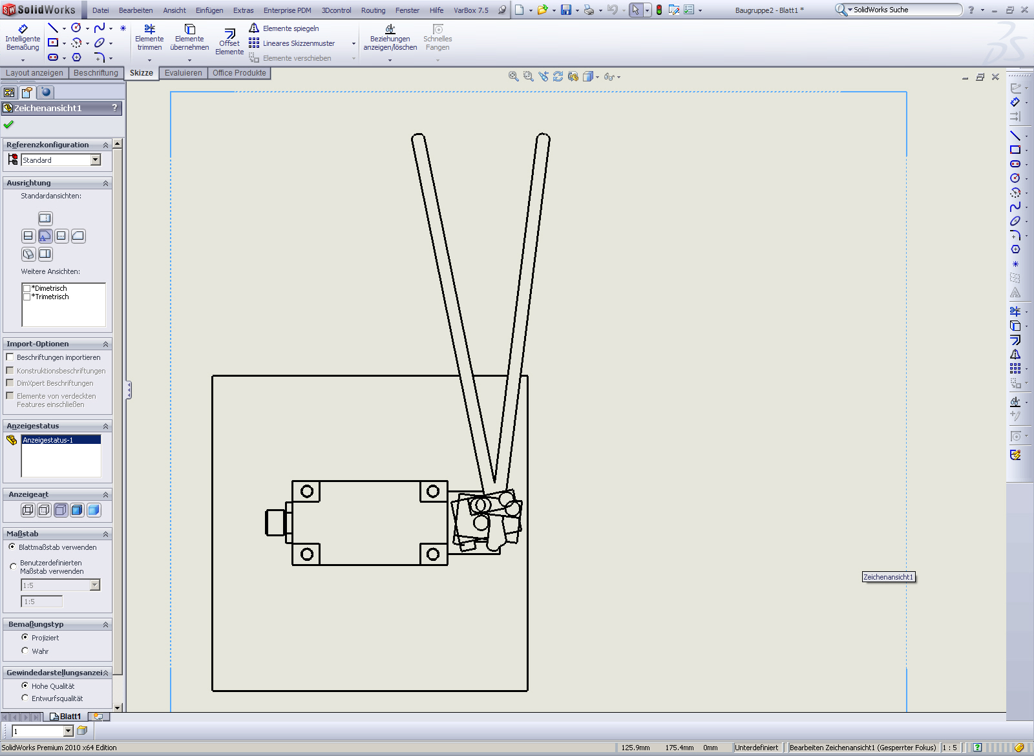The width and height of the screenshot is (1034, 756).
Task: Enable Beschriftungen importieren checkbox
Action: [x=10, y=357]
